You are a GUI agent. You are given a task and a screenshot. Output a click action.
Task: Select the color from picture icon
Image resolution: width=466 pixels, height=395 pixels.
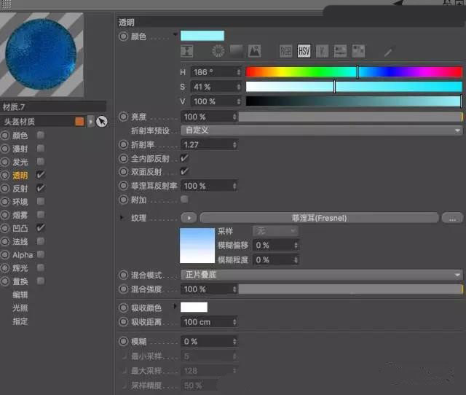254,51
